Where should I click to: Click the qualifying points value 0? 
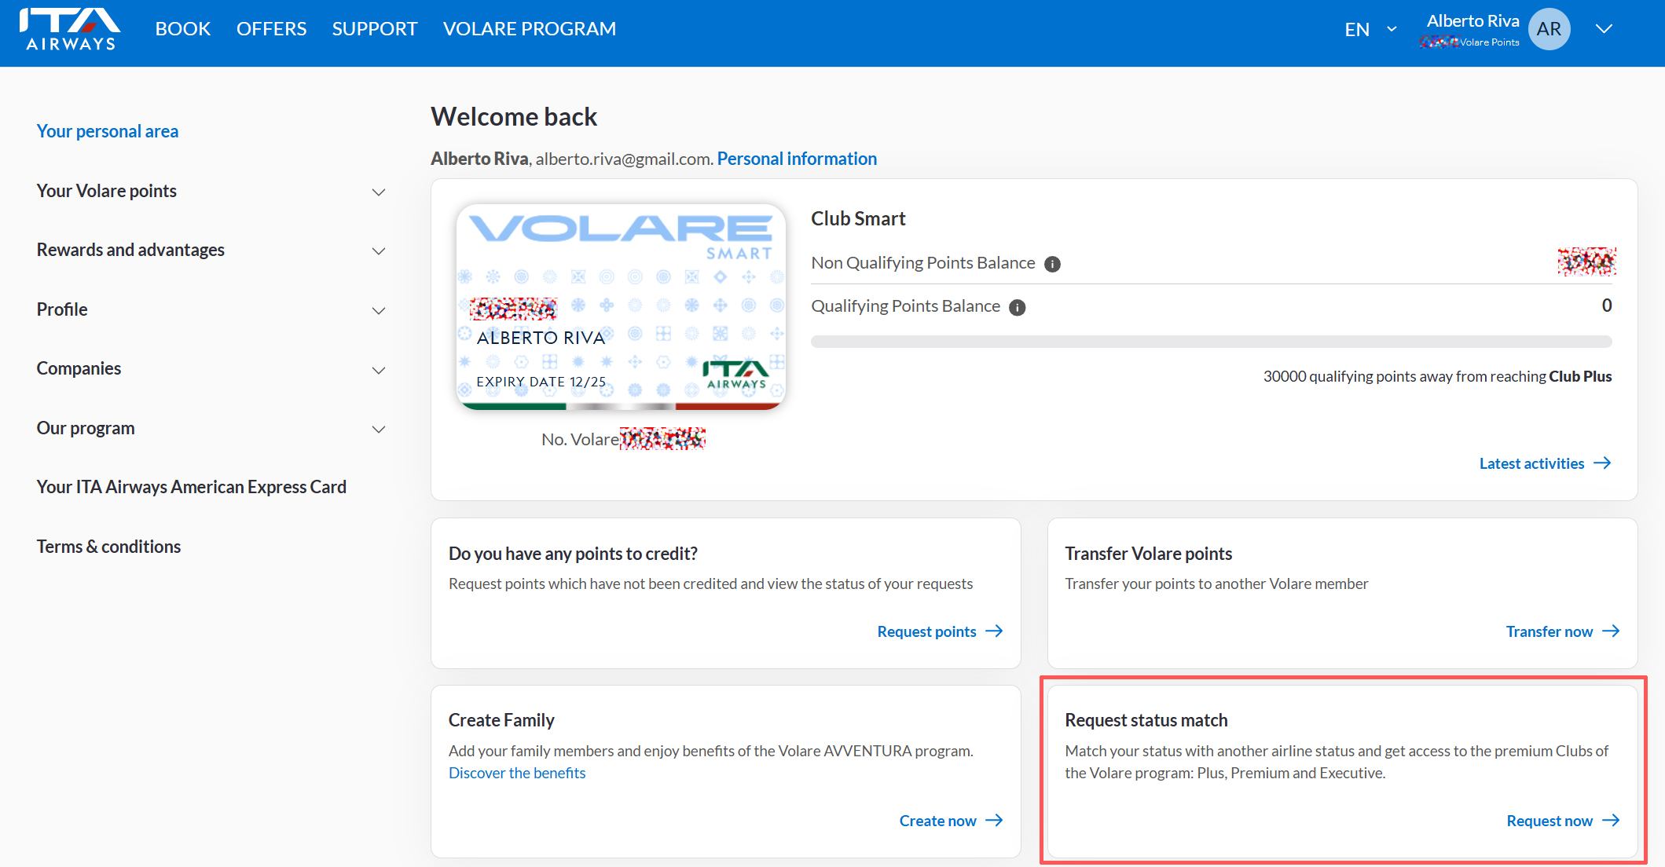(1607, 305)
